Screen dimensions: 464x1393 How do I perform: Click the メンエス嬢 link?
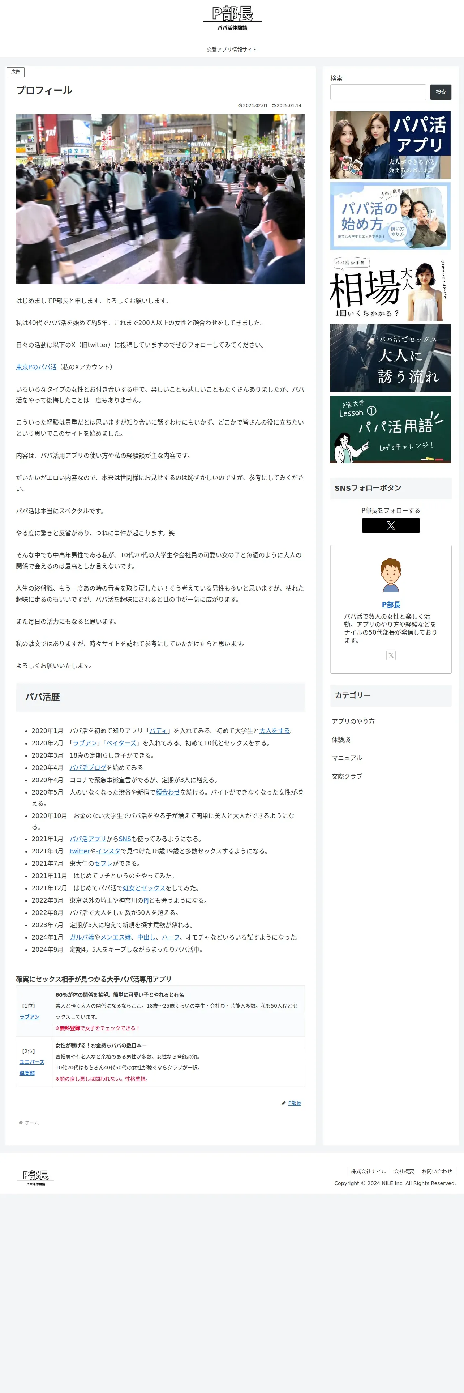[116, 937]
